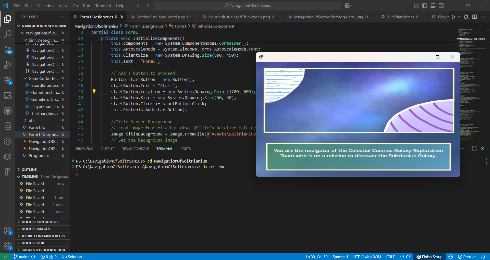Select the Run and Debug icon

coord(8,65)
